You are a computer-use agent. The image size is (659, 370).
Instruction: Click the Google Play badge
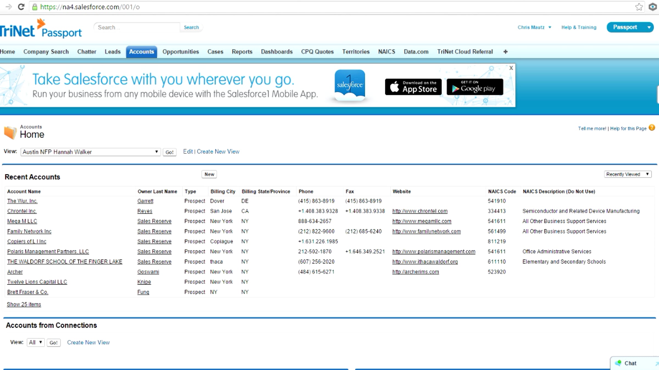point(475,87)
